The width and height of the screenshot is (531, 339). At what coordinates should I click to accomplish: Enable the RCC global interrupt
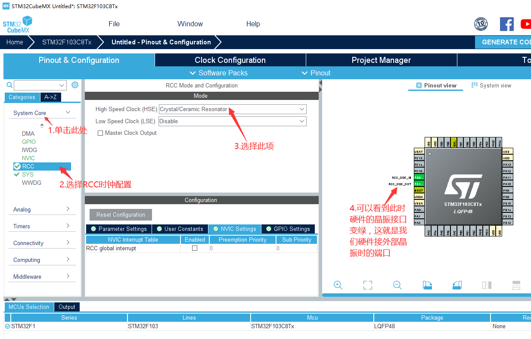pyautogui.click(x=194, y=248)
